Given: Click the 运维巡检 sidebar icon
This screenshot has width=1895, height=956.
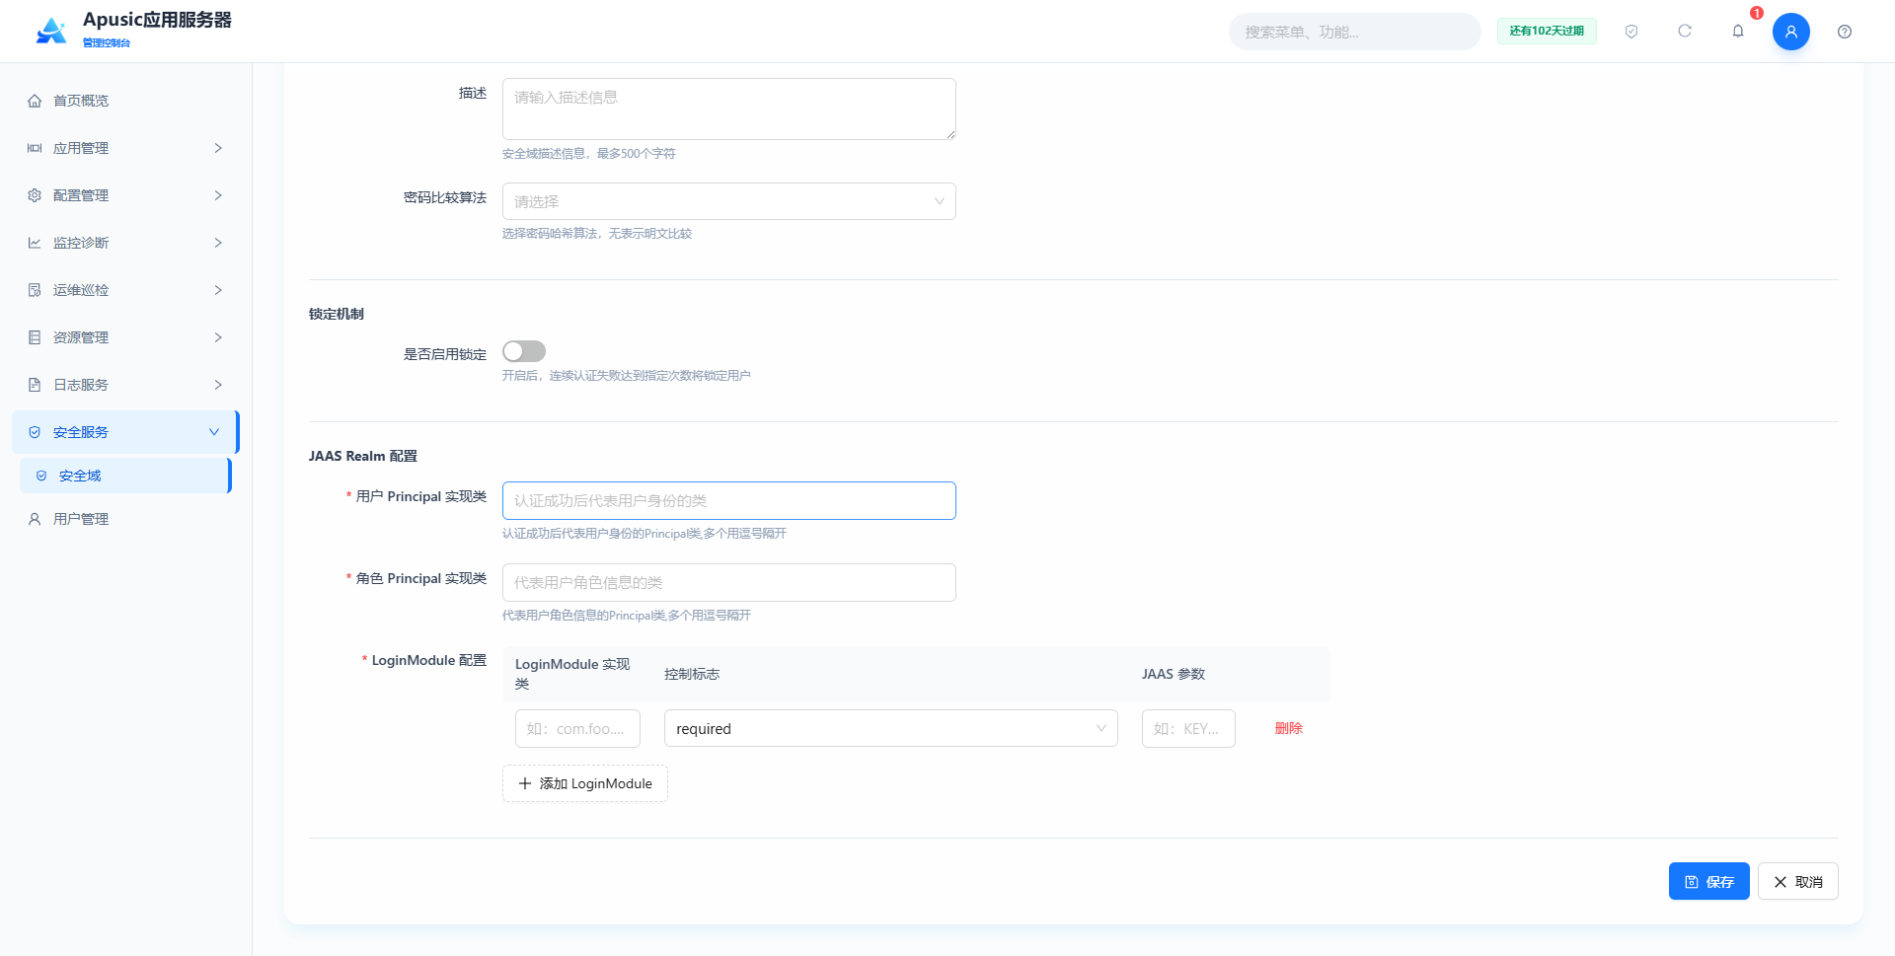Looking at the screenshot, I should pyautogui.click(x=35, y=290).
